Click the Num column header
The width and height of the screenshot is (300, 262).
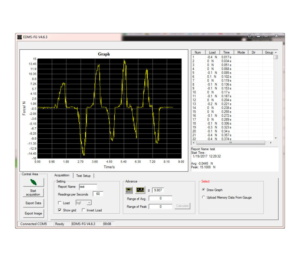198,52
